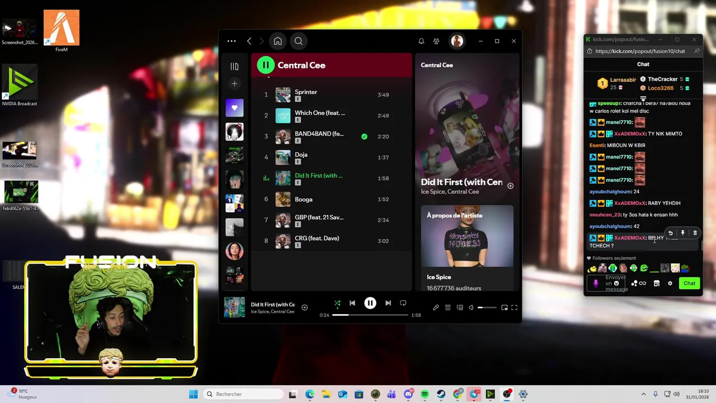Collapse the Your Library sidebar
716x403 pixels.
[x=234, y=67]
